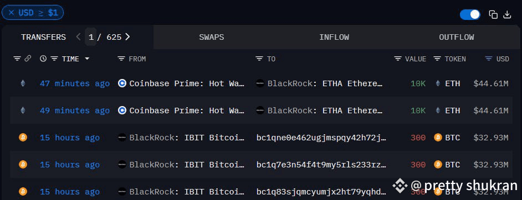Click the clock icon beside TIME header
This screenshot has width=522, height=200.
[43, 59]
